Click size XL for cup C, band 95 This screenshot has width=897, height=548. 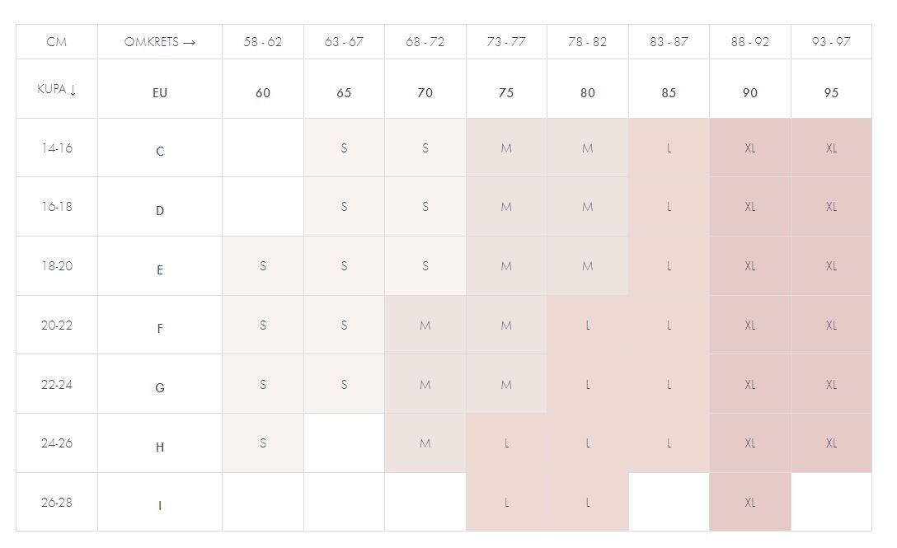click(x=831, y=148)
